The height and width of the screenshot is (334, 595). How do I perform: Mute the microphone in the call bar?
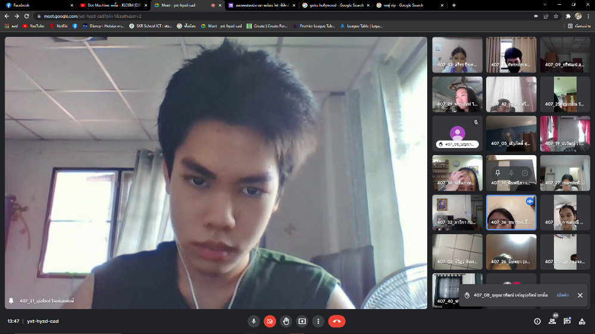pos(253,321)
